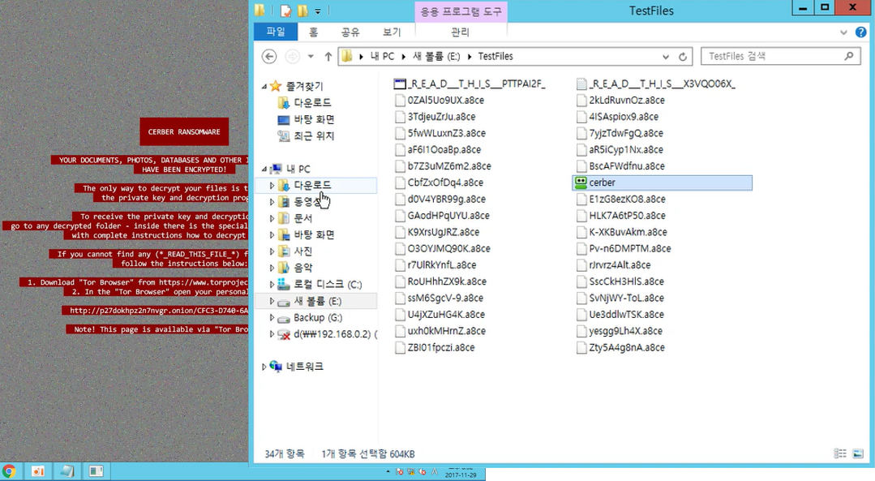Select the ZBI01fpczi.a8ce file
The image size is (875, 481).
(435, 348)
